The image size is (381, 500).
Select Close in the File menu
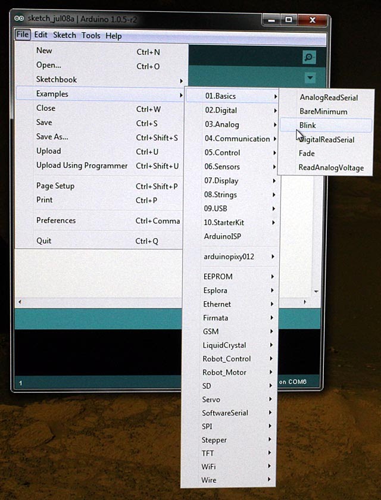click(101, 108)
